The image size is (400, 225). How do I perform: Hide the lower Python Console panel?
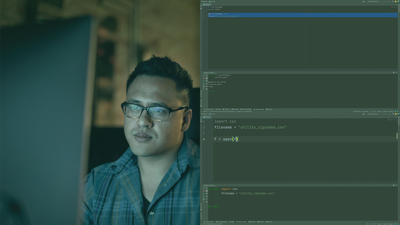397,185
